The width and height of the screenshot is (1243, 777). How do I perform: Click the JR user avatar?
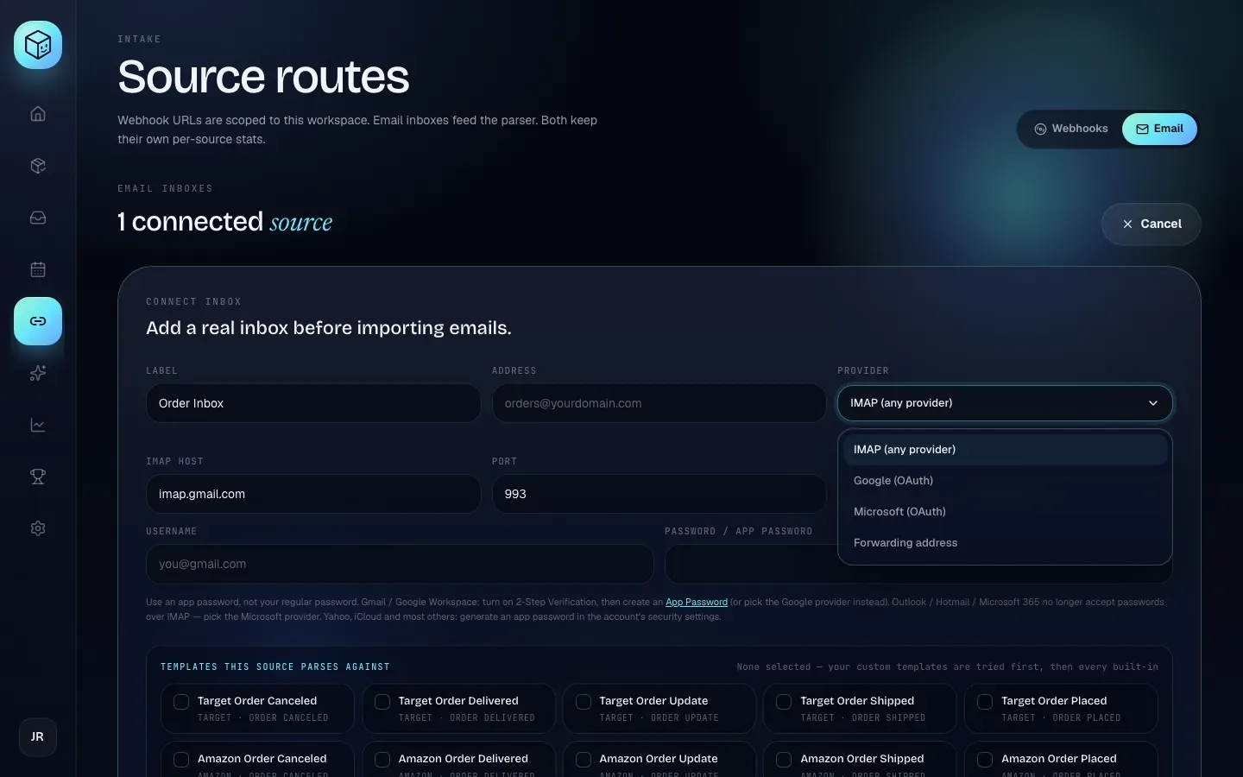coord(38,737)
